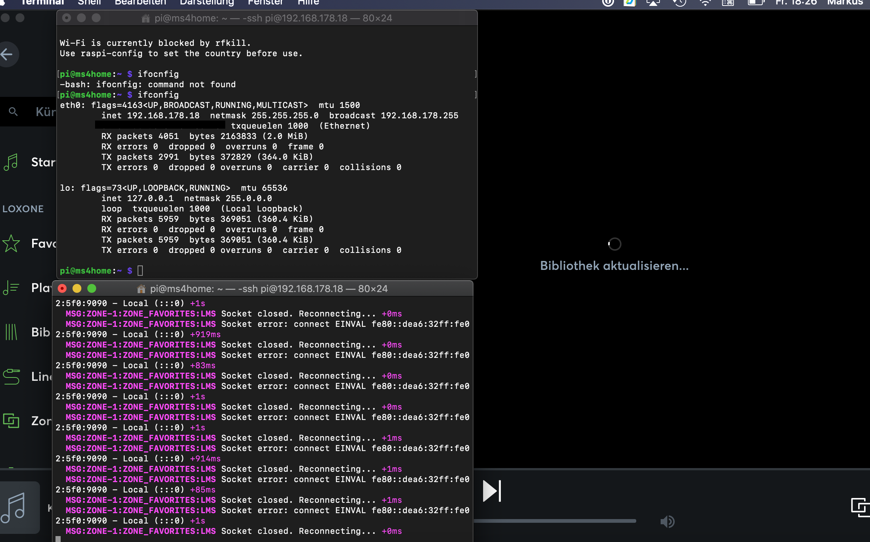Viewport: 870px width, 542px height.
Task: Open Wi-Fi status menu in menu bar
Action: (705, 3)
